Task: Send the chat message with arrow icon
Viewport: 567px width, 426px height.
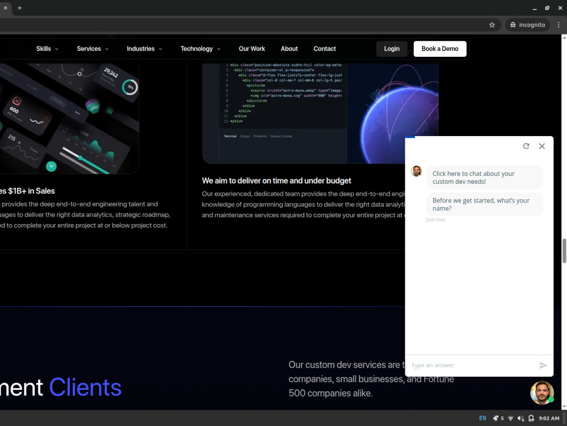Action: coord(543,365)
